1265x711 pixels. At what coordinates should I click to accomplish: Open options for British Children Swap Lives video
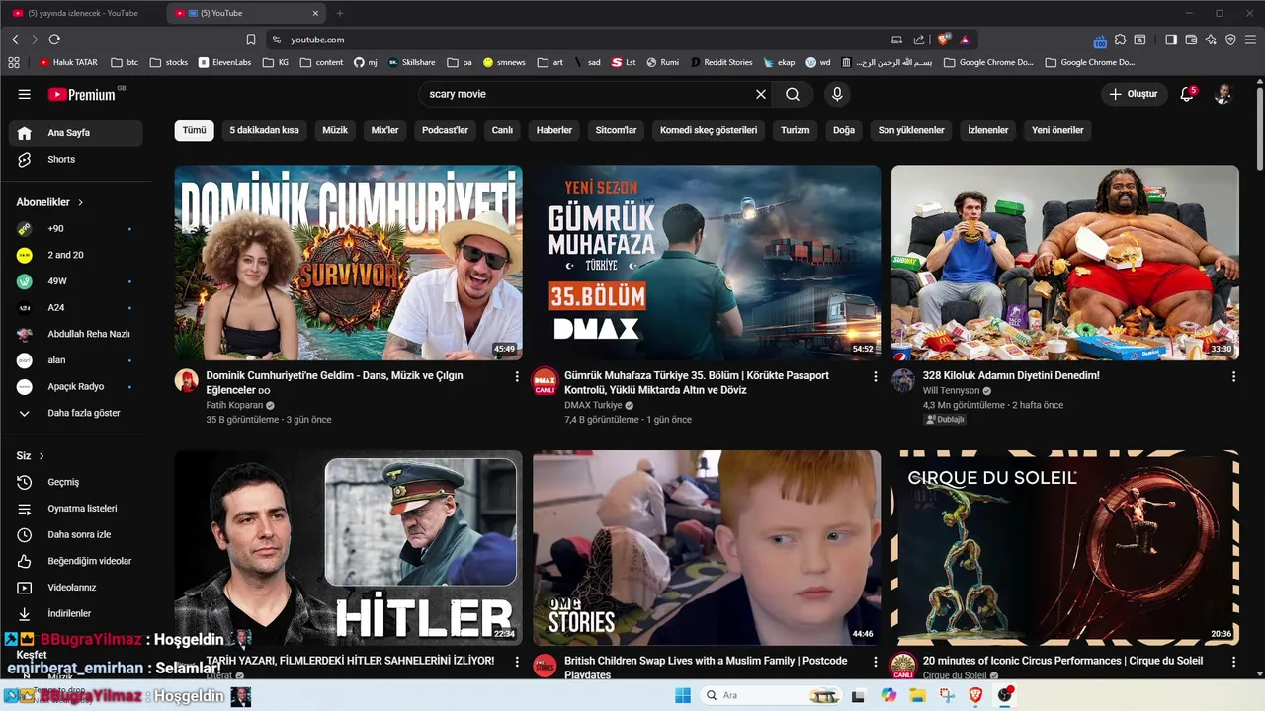pos(875,662)
